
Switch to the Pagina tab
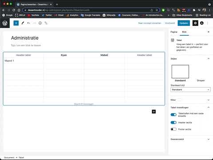point(174,32)
